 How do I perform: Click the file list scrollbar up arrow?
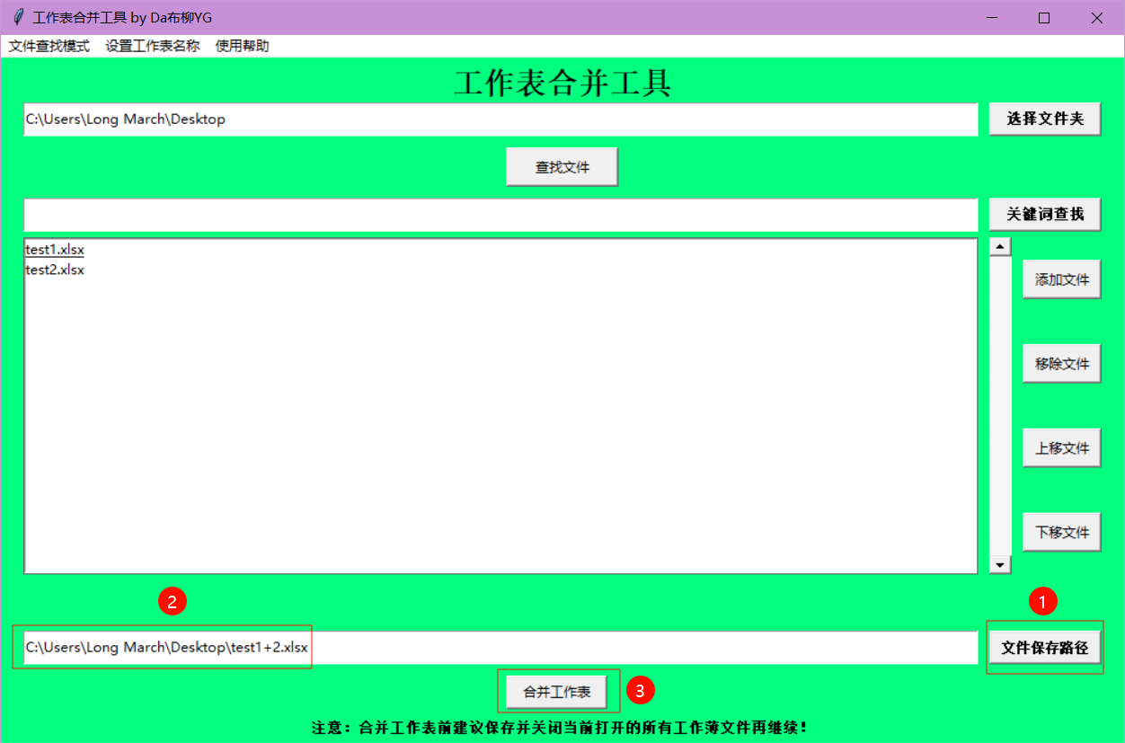[1000, 246]
